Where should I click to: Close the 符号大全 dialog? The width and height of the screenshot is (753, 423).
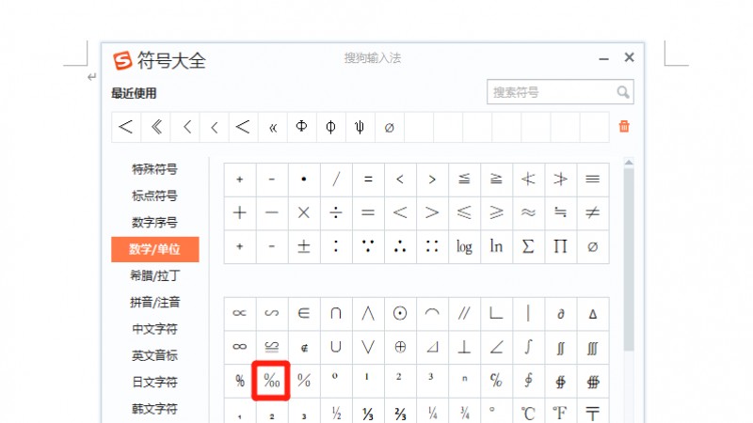629,58
